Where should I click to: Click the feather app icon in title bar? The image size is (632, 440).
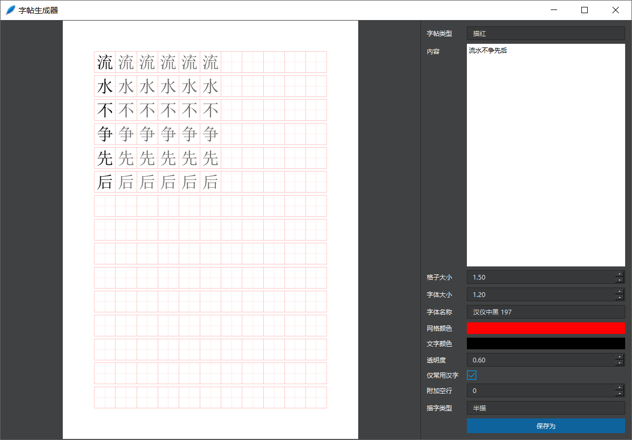coord(11,10)
